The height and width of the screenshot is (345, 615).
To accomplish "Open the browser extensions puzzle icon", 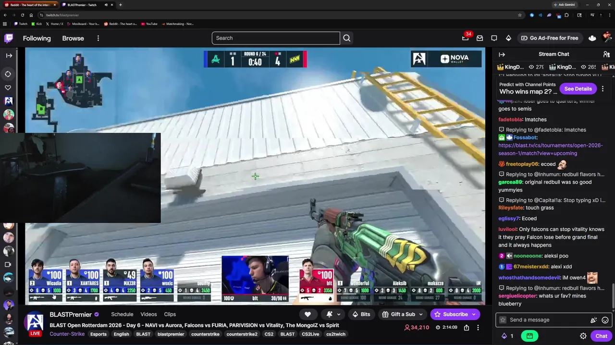I will [x=566, y=15].
